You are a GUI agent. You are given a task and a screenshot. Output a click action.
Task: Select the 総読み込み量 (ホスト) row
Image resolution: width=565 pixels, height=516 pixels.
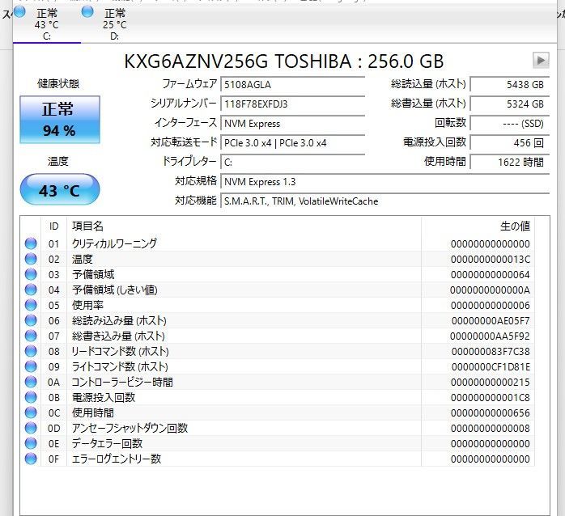point(278,321)
